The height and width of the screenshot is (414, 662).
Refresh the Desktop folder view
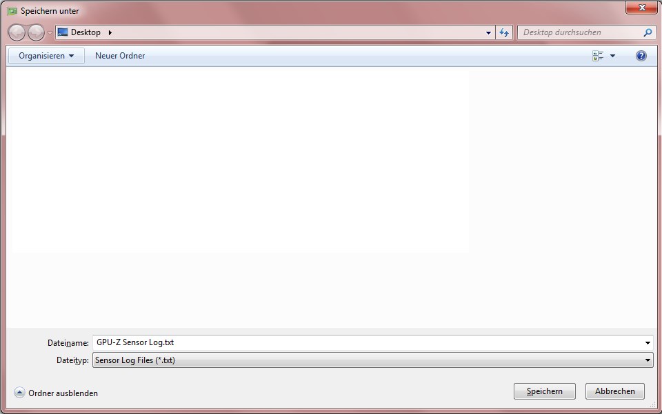[x=504, y=32]
